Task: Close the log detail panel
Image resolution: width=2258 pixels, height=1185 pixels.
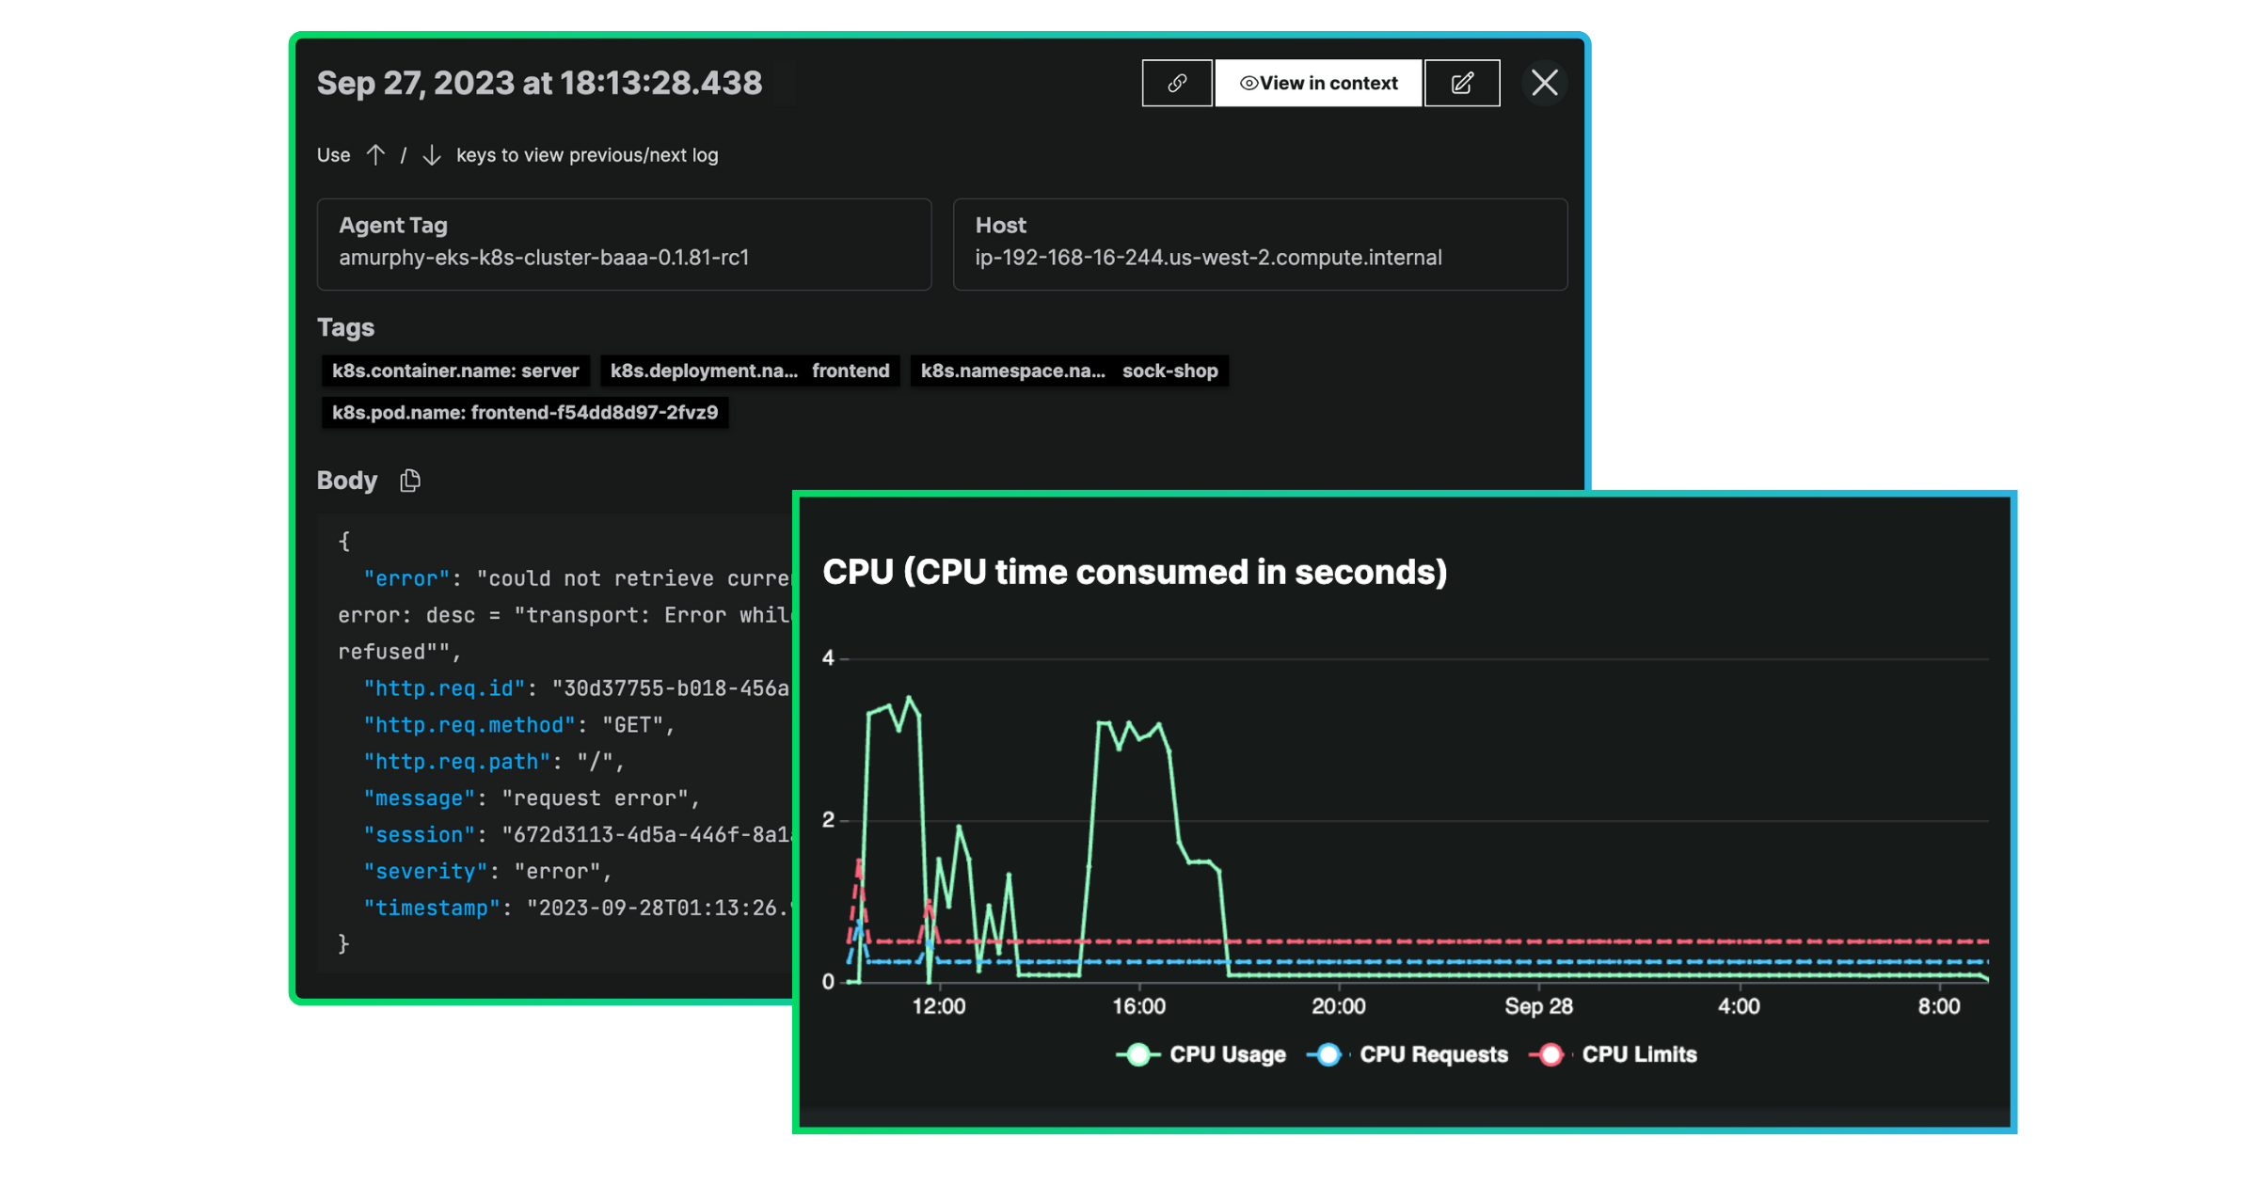Action: tap(1544, 84)
